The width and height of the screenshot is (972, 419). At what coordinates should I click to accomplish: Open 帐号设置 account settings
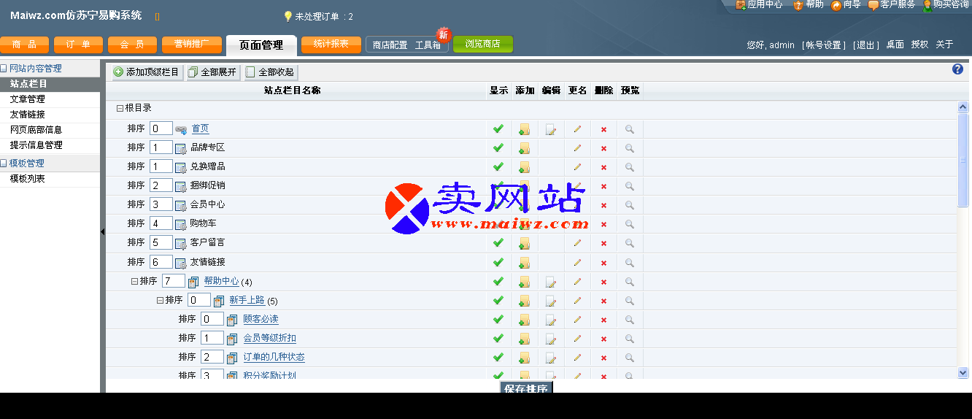tap(823, 45)
